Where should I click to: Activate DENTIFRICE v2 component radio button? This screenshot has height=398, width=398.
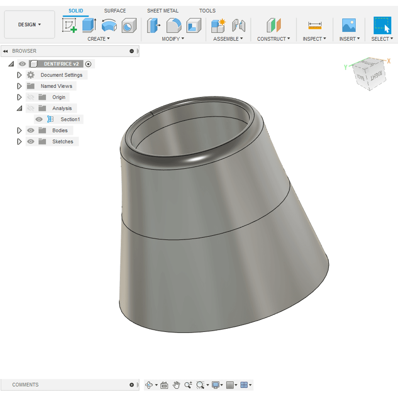pos(88,64)
